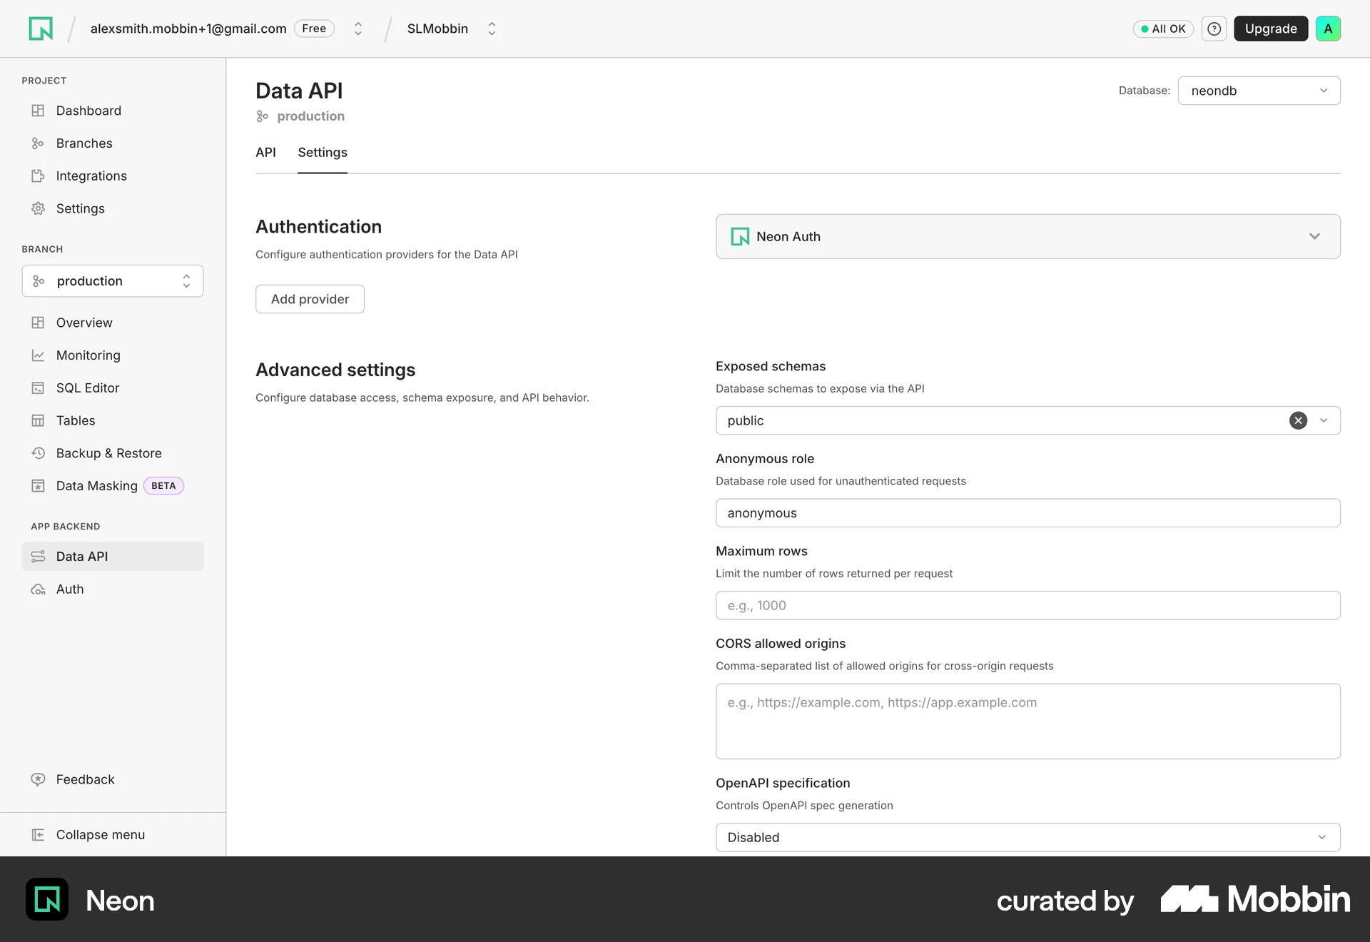The height and width of the screenshot is (942, 1370).
Task: Open the account switcher arrows next to Free
Action: click(x=358, y=29)
